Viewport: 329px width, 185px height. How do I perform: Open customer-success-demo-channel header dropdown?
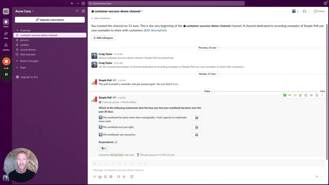point(117,11)
